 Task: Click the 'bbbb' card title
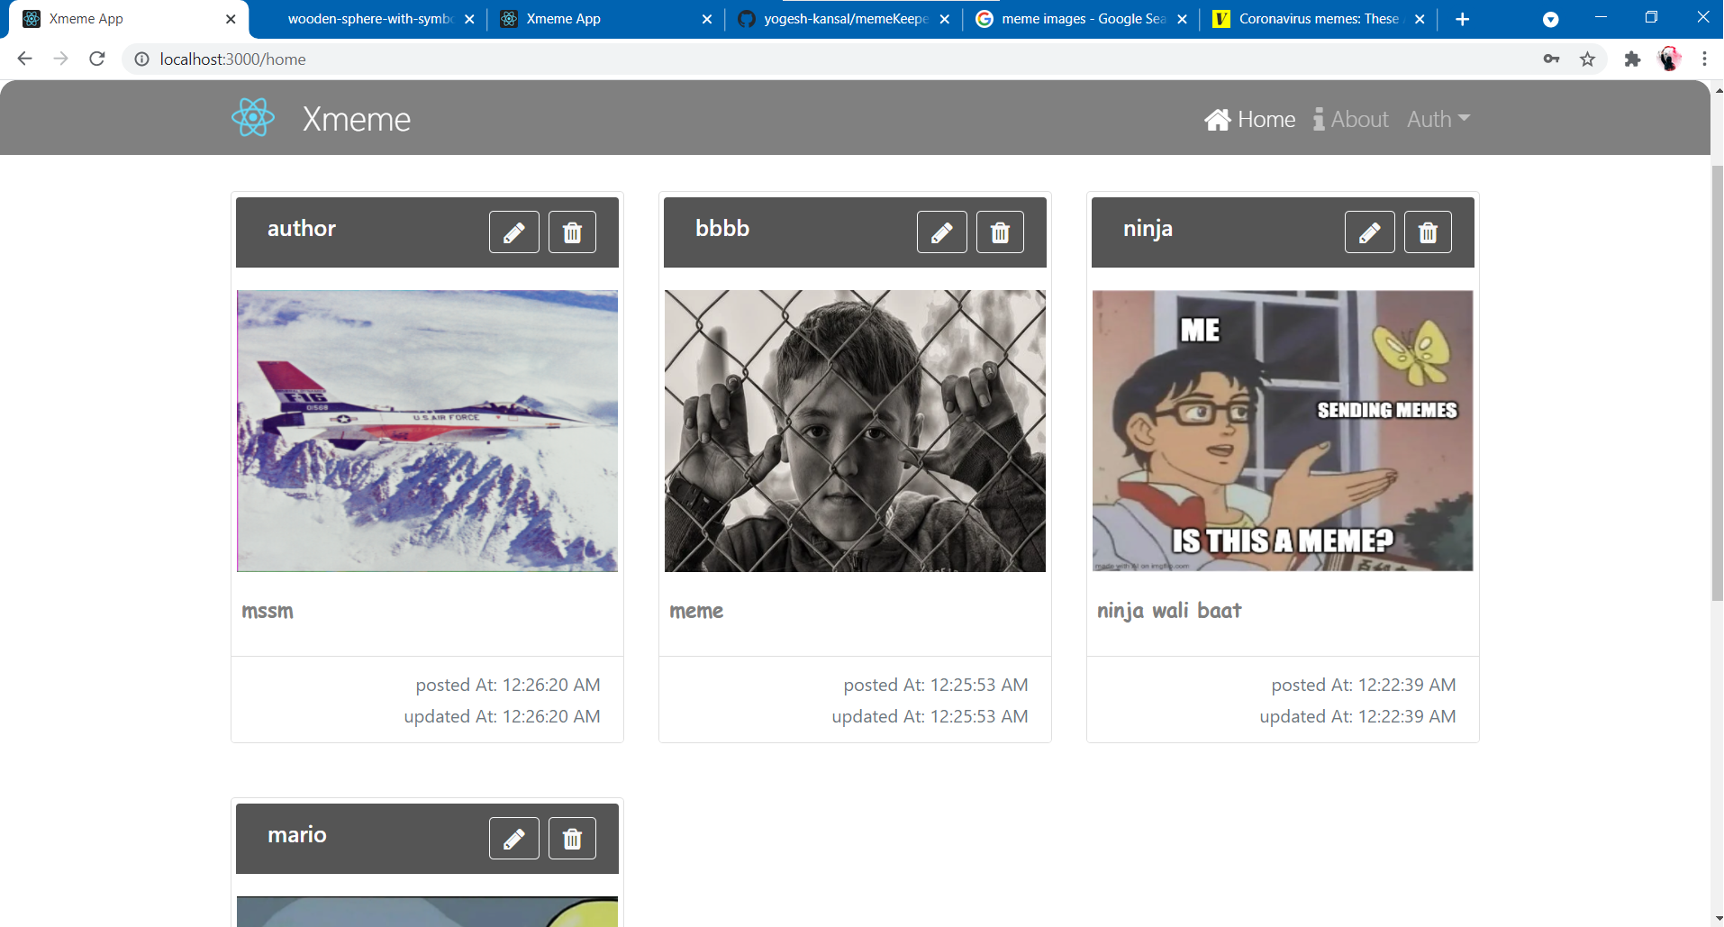pos(722,229)
